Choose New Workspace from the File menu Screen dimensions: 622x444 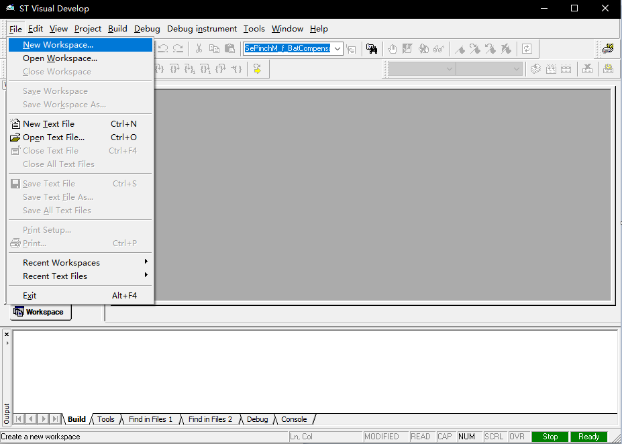[x=60, y=44]
